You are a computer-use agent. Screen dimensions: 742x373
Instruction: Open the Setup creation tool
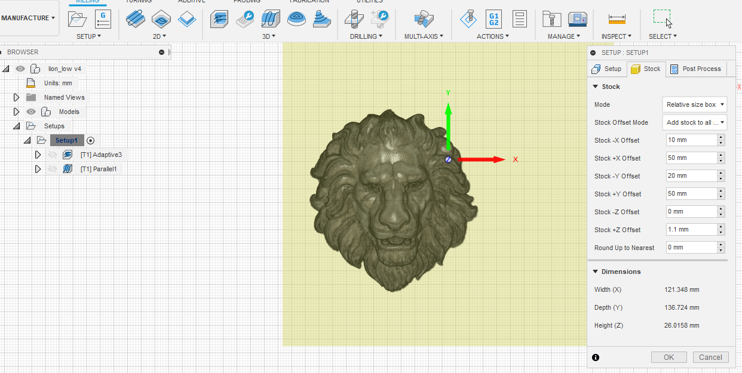point(76,19)
